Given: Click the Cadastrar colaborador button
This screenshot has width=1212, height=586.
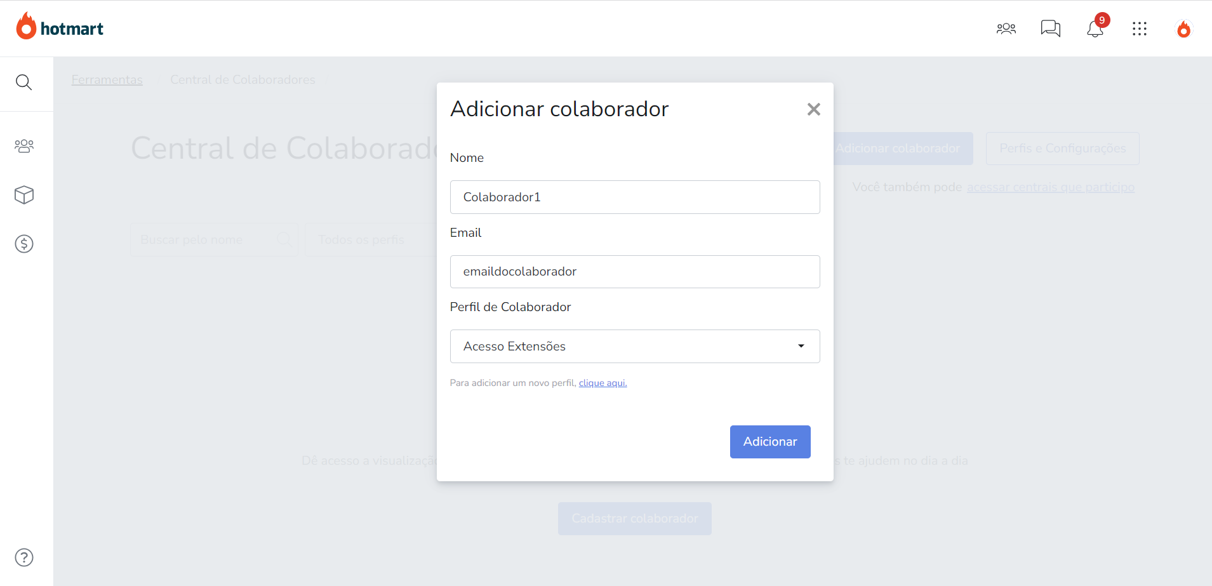Looking at the screenshot, I should coord(635,519).
